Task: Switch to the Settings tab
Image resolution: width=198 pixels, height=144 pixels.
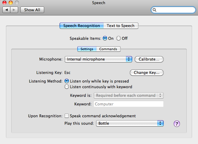Action: coord(87,49)
